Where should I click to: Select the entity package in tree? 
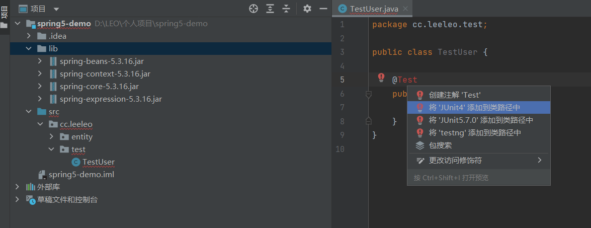click(x=81, y=137)
